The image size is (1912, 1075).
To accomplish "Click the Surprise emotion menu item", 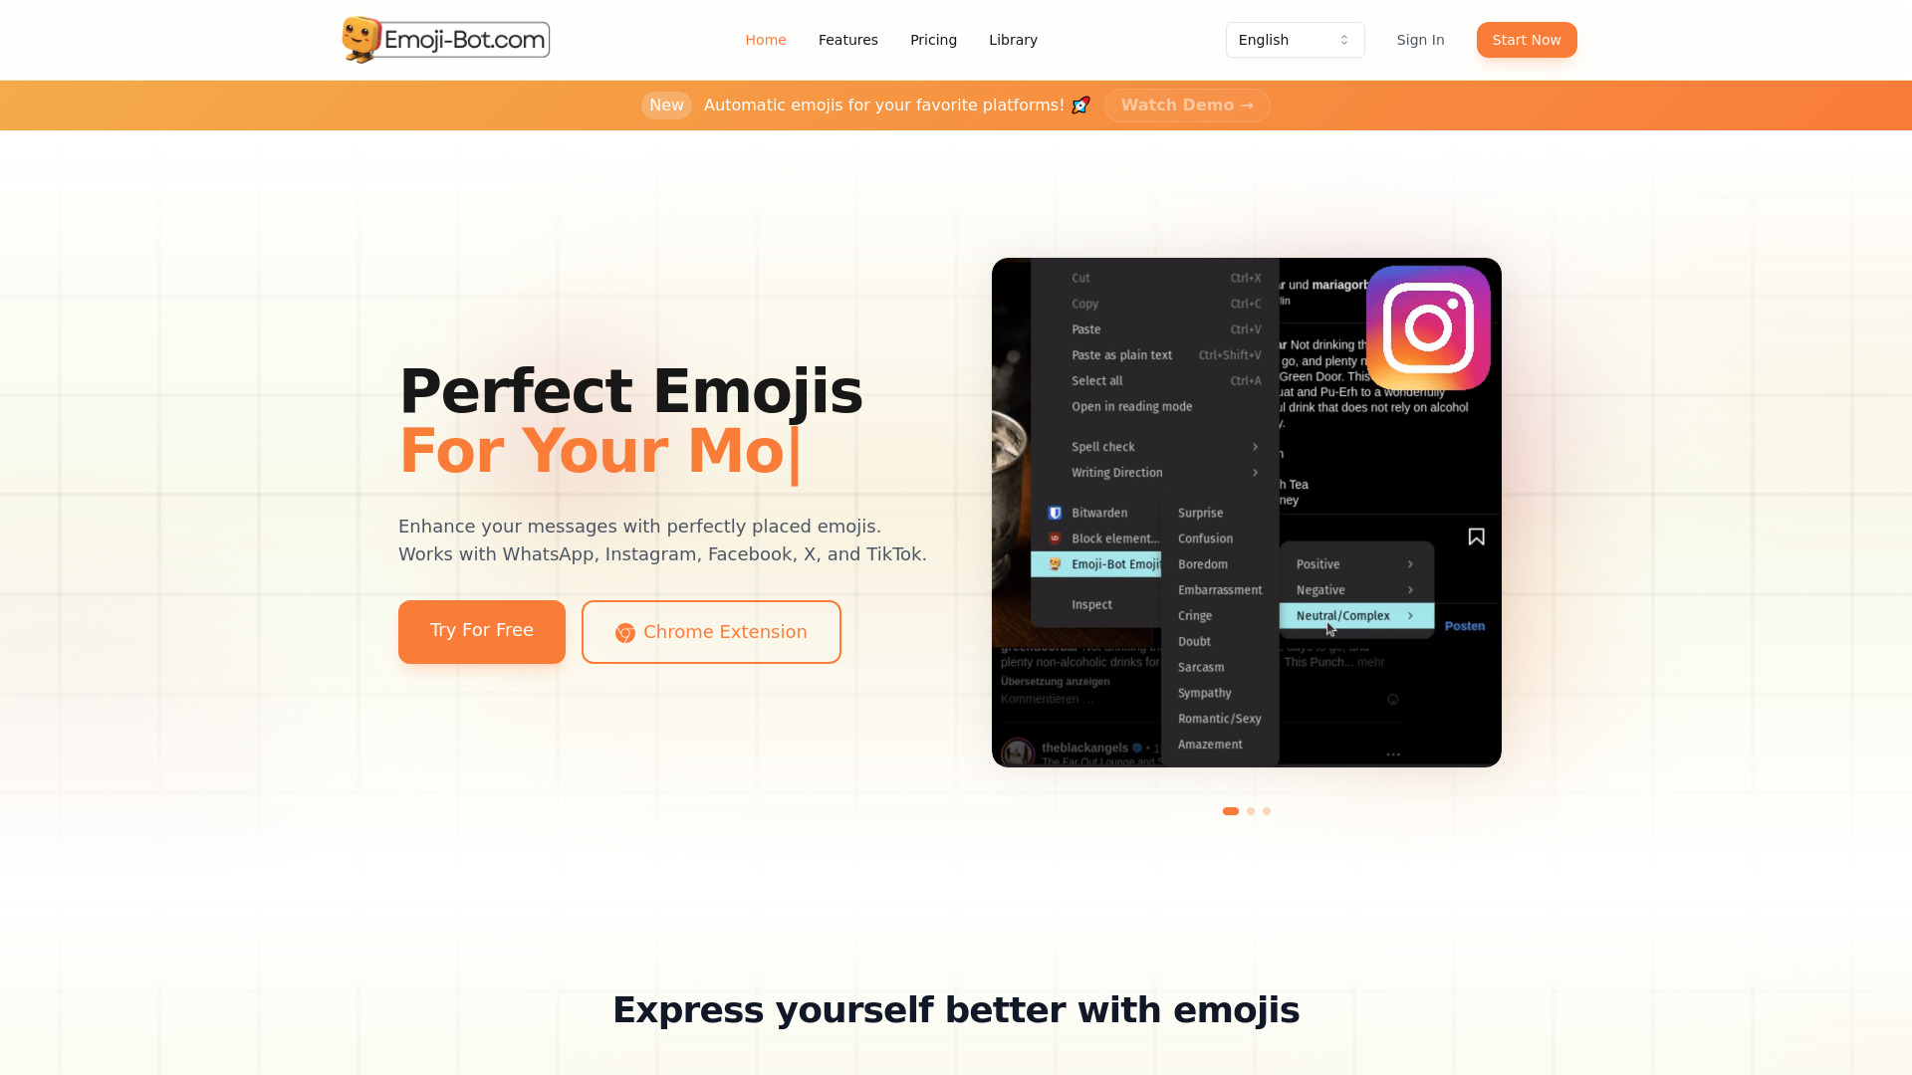I will click(1200, 512).
